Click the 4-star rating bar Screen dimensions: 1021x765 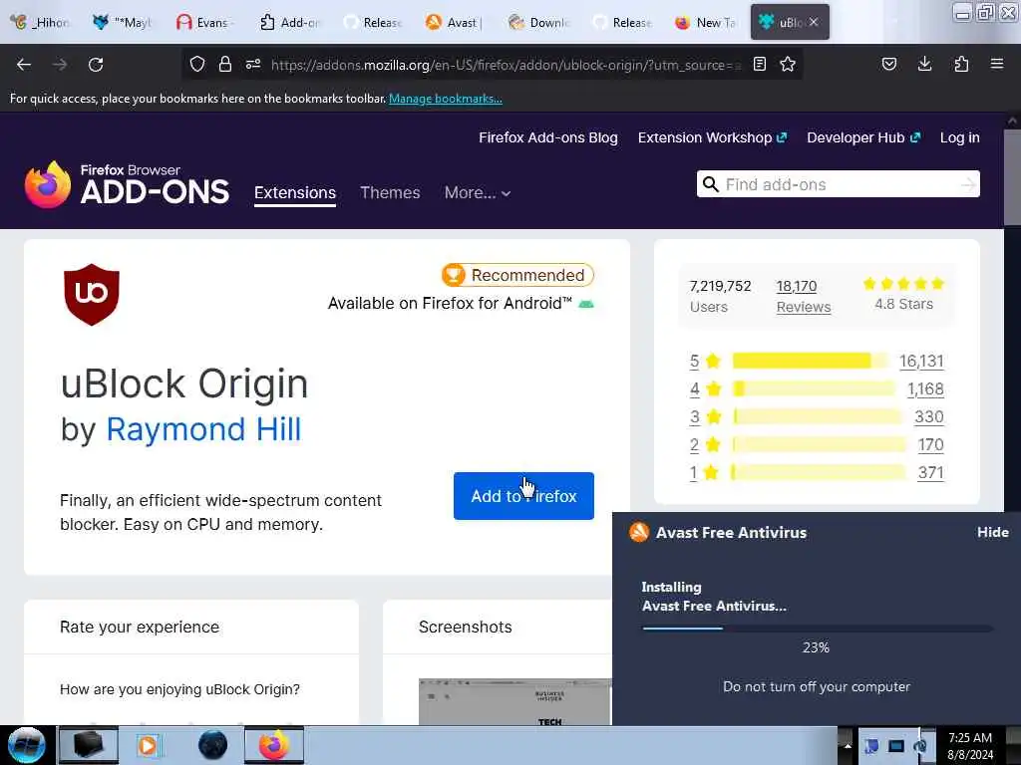tap(814, 388)
